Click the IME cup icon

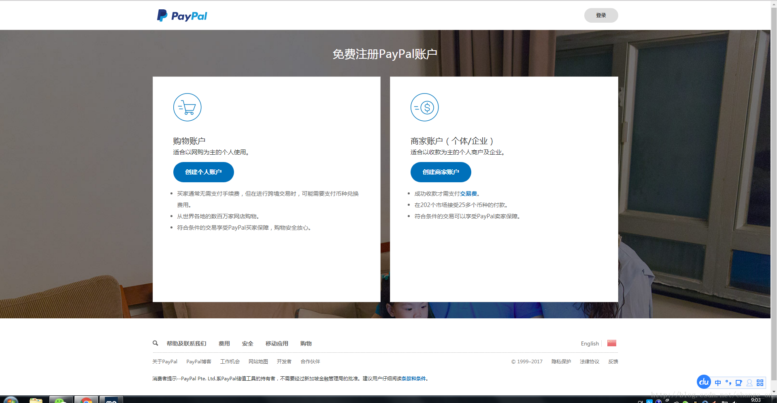coord(739,383)
